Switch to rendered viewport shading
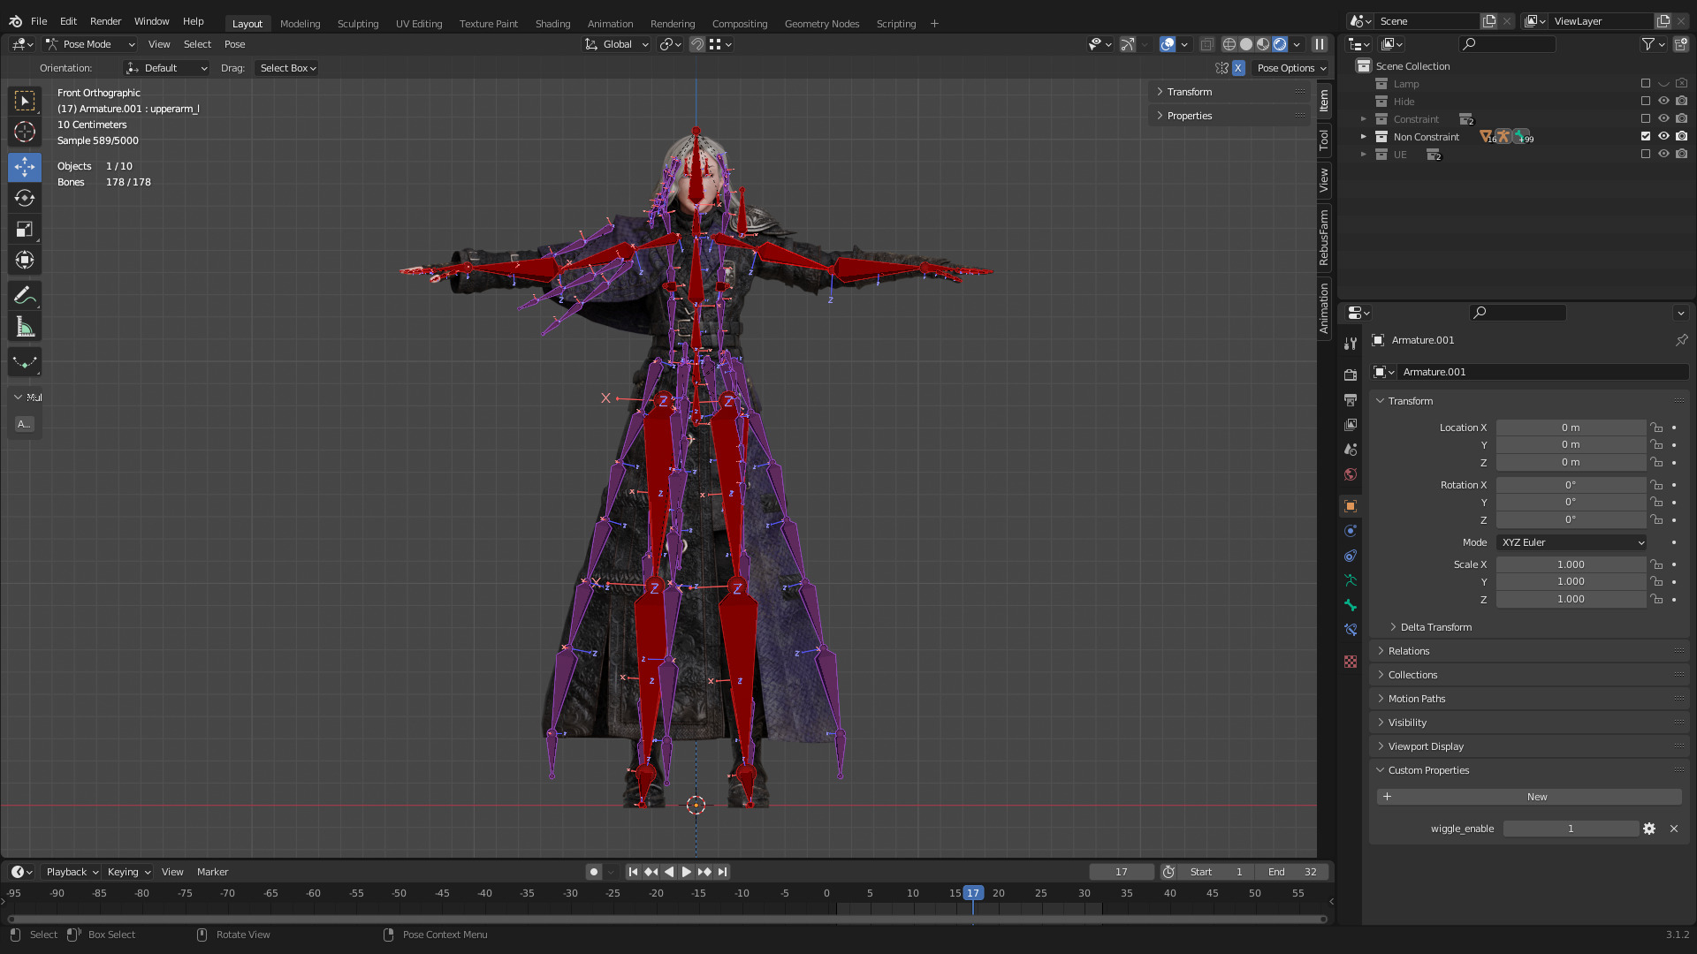This screenshot has width=1697, height=954. coord(1280,44)
